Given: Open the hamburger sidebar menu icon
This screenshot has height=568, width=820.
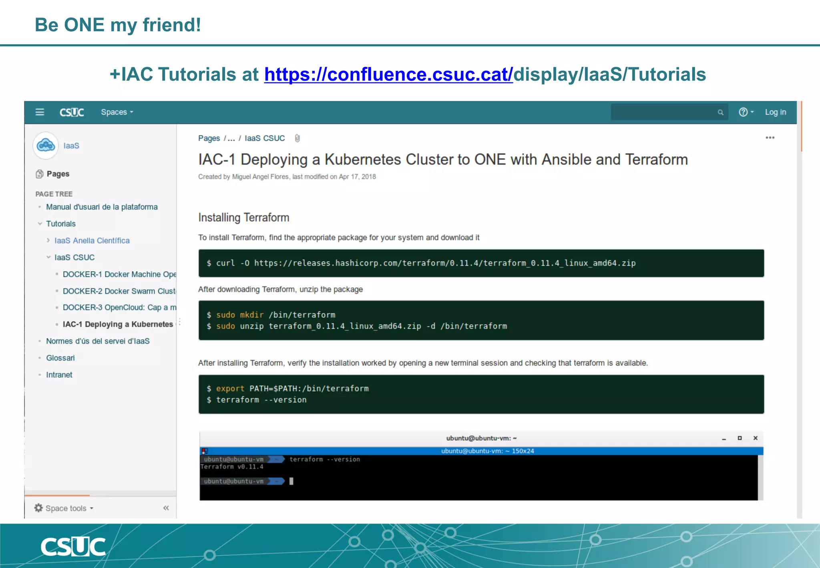Looking at the screenshot, I should point(40,112).
